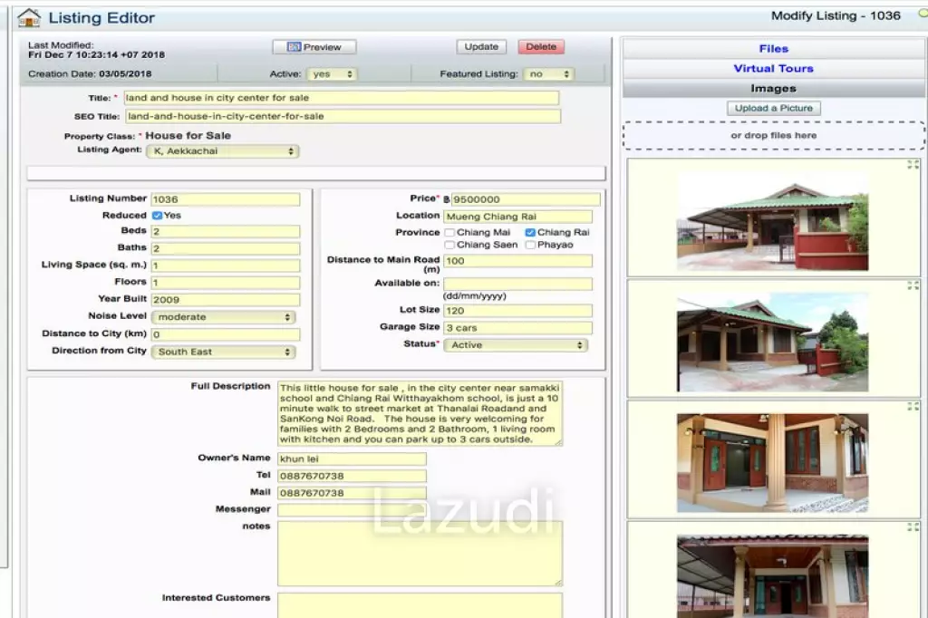Viewport: 928px width, 618px height.
Task: Select the second house side-view thumbnail
Action: click(x=773, y=343)
